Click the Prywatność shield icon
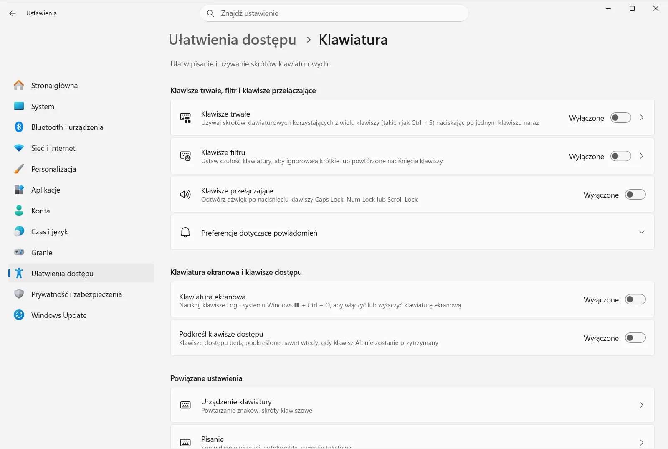This screenshot has width=668, height=449. pyautogui.click(x=19, y=294)
